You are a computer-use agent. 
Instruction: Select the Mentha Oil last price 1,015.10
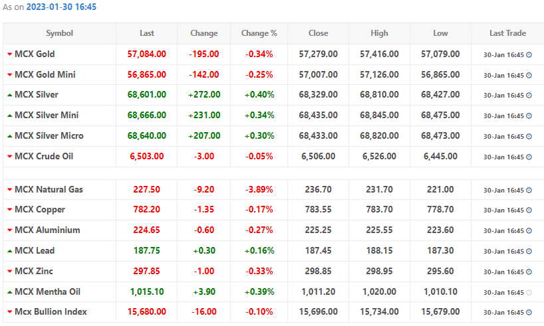pos(147,291)
